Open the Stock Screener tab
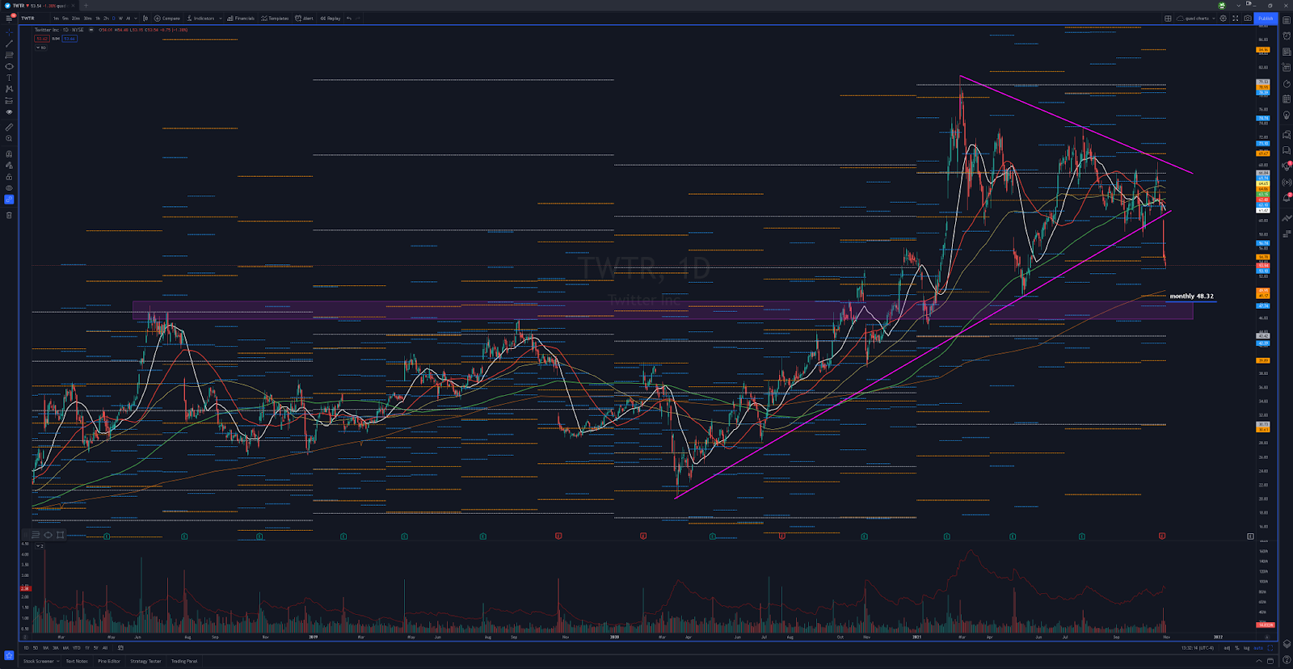This screenshot has width=1293, height=669. tap(38, 661)
